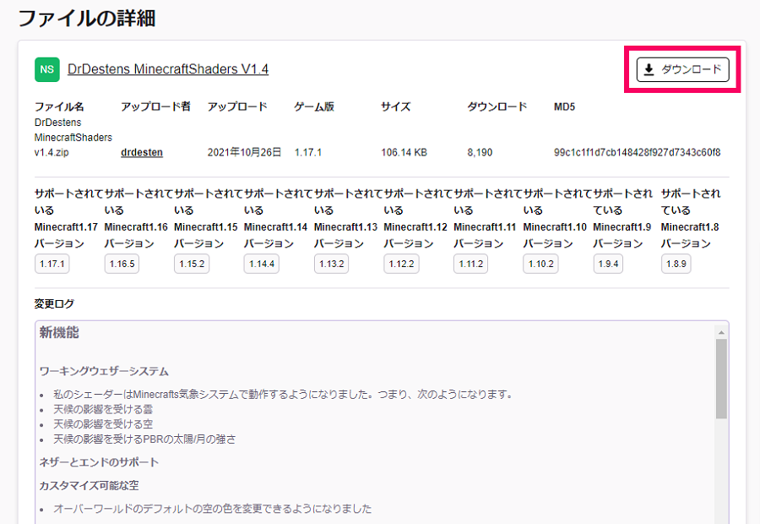The height and width of the screenshot is (524, 760).
Task: Select the 1.13.2 version tag
Action: 331,264
